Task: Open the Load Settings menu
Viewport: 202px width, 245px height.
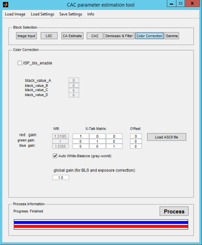Action: tap(42, 14)
